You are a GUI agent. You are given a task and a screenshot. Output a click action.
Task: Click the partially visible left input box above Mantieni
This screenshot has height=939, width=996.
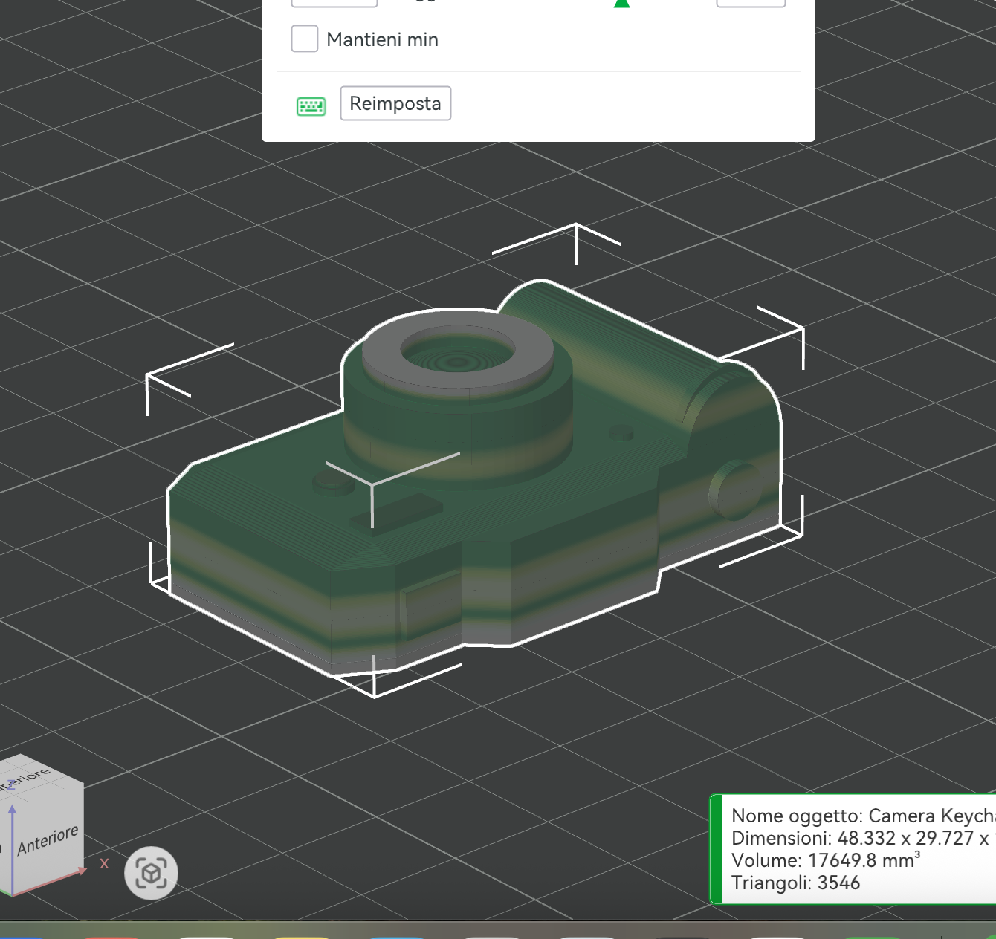point(334,4)
